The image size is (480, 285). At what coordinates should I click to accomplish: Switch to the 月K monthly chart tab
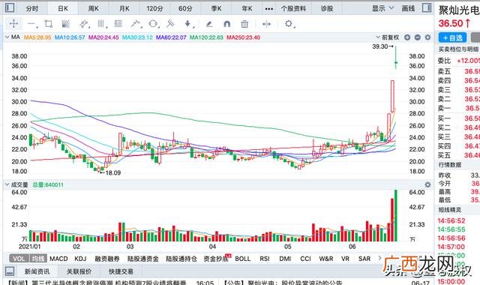(124, 8)
